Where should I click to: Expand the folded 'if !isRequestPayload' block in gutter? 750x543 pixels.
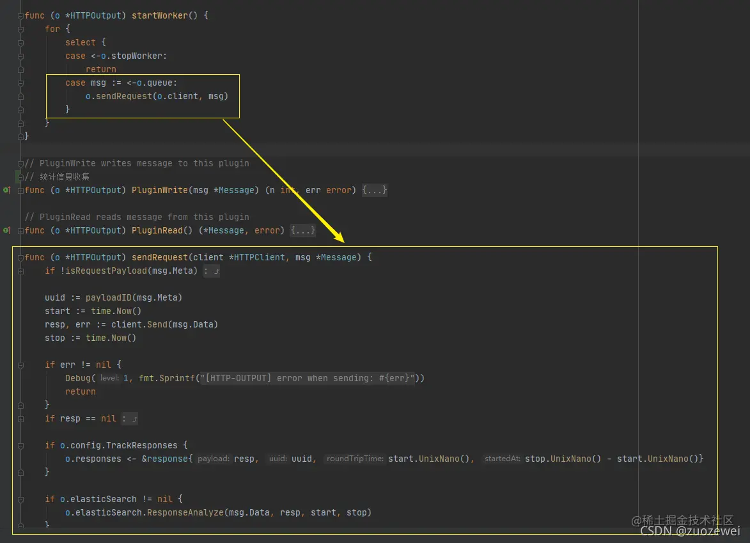pos(20,271)
